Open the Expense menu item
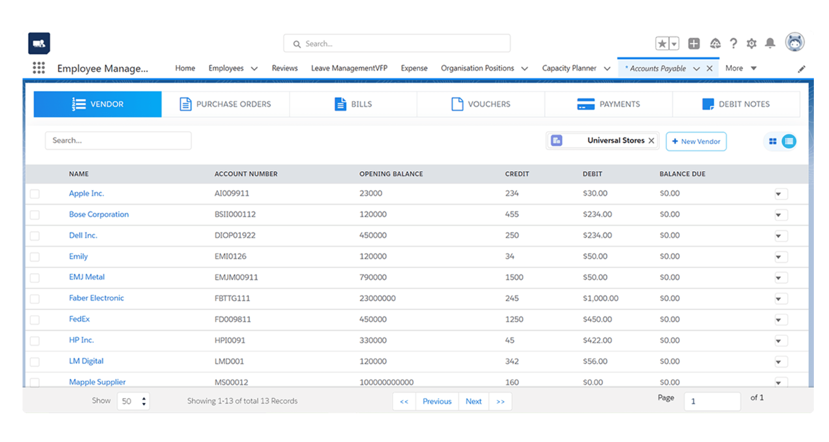829x442 pixels. click(413, 68)
